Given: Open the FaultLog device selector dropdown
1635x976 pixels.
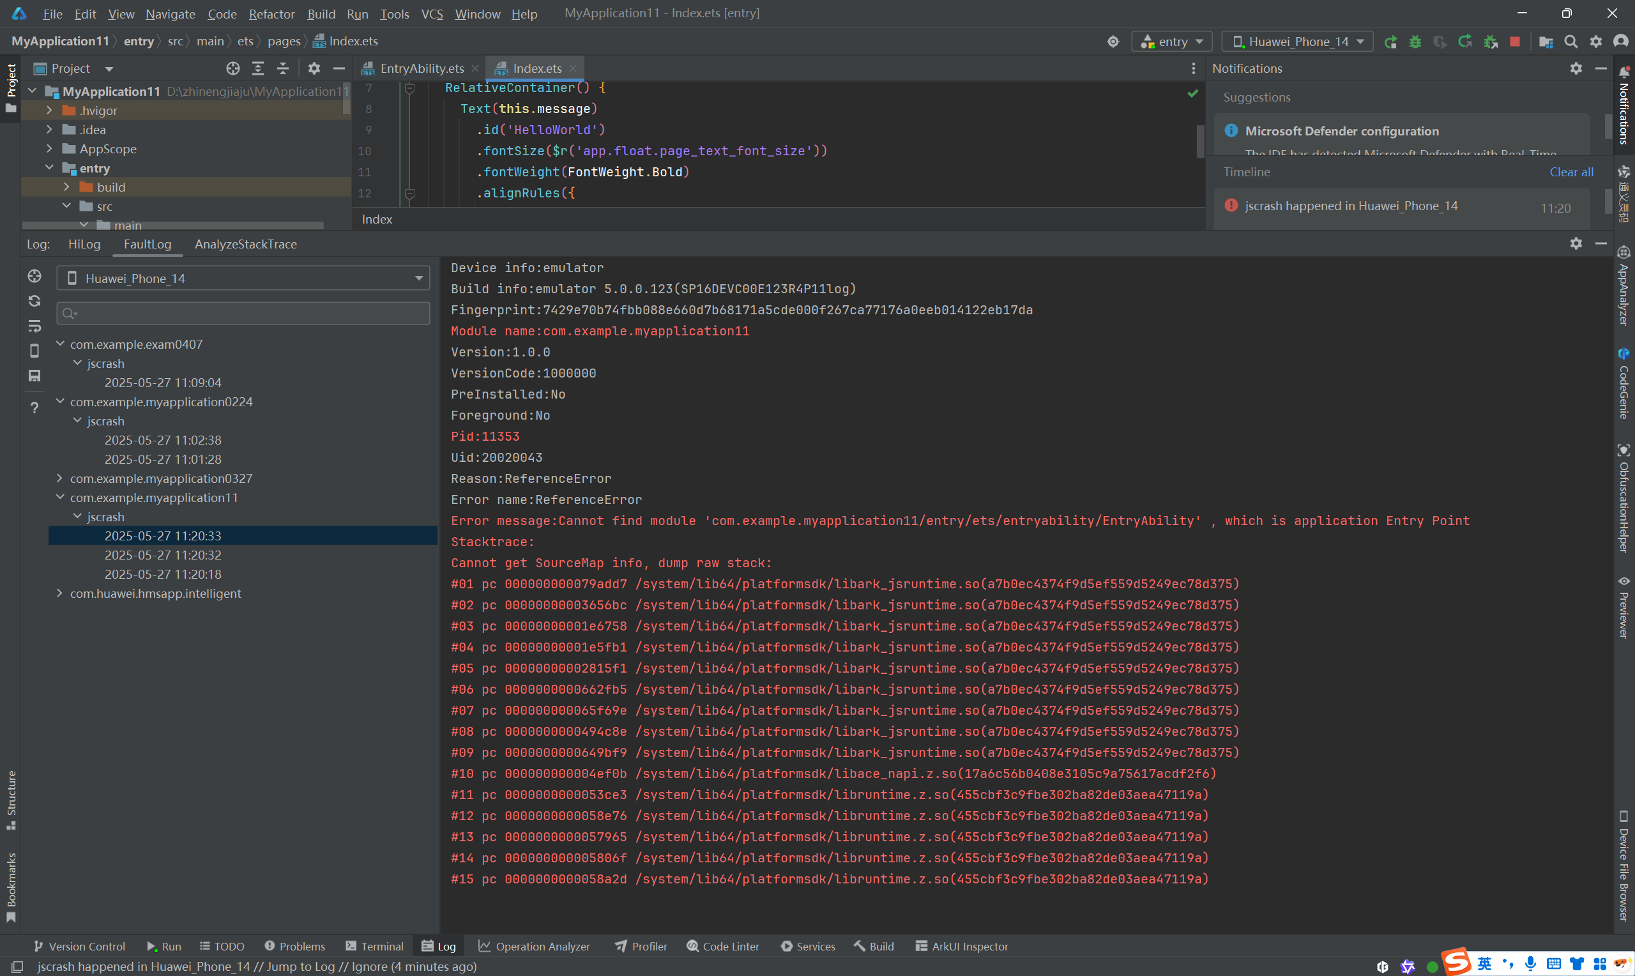Looking at the screenshot, I should pyautogui.click(x=243, y=278).
